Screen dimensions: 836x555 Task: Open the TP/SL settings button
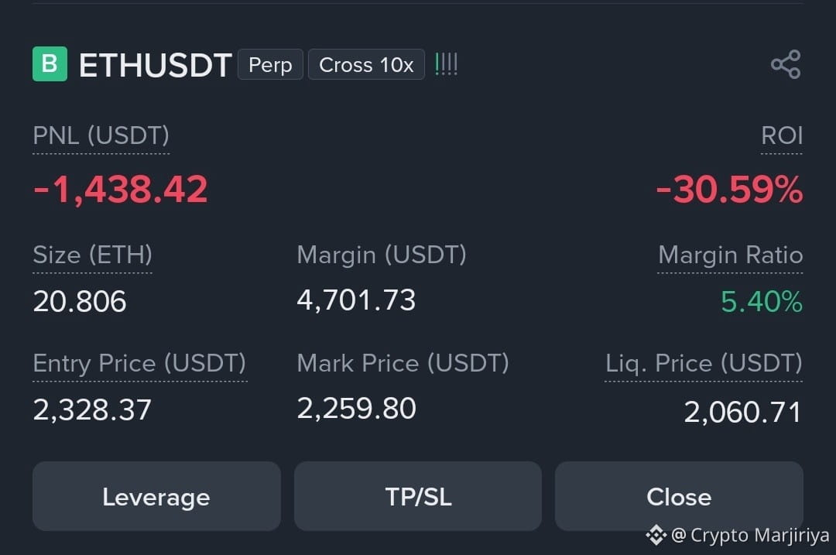click(x=418, y=496)
